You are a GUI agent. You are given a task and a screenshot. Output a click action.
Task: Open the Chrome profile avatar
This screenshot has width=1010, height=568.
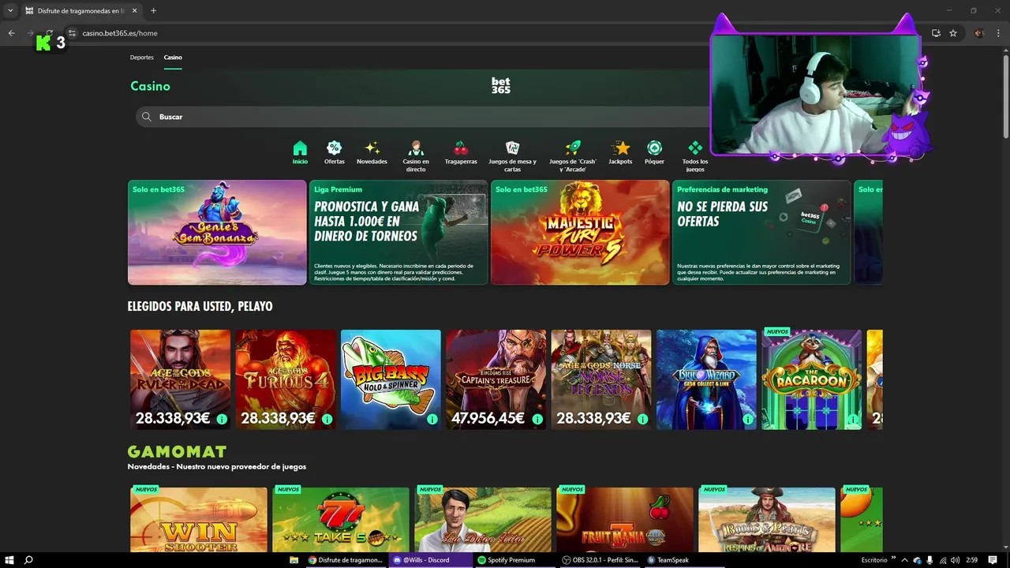click(979, 33)
